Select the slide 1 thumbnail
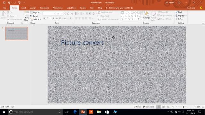205x115 pixels. click(16, 34)
